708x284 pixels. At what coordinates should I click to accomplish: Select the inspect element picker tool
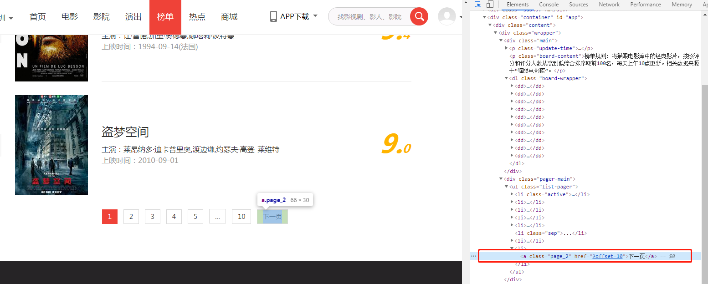coord(477,4)
